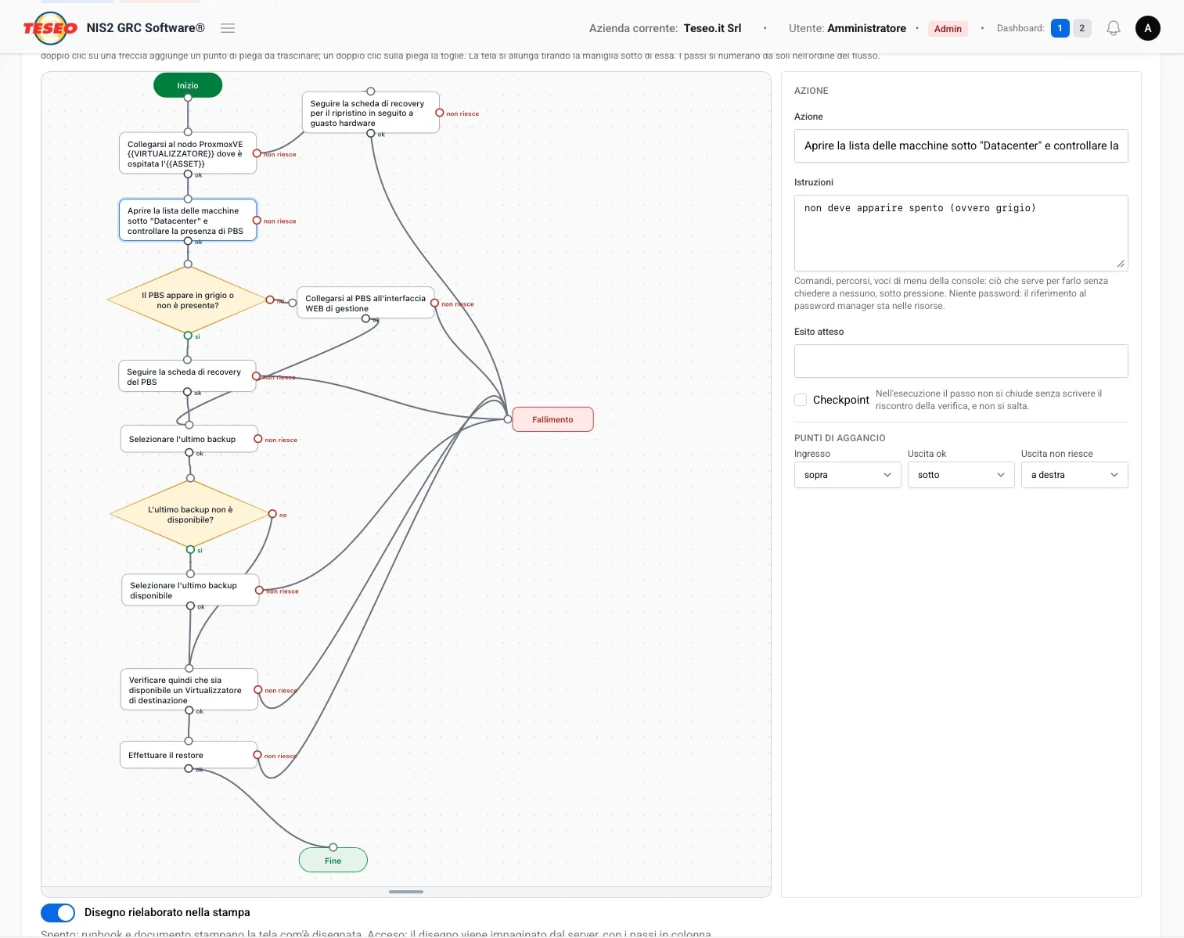This screenshot has height=938, width=1184.
Task: Open the Uscita non riesce dropdown
Action: (x=1074, y=475)
